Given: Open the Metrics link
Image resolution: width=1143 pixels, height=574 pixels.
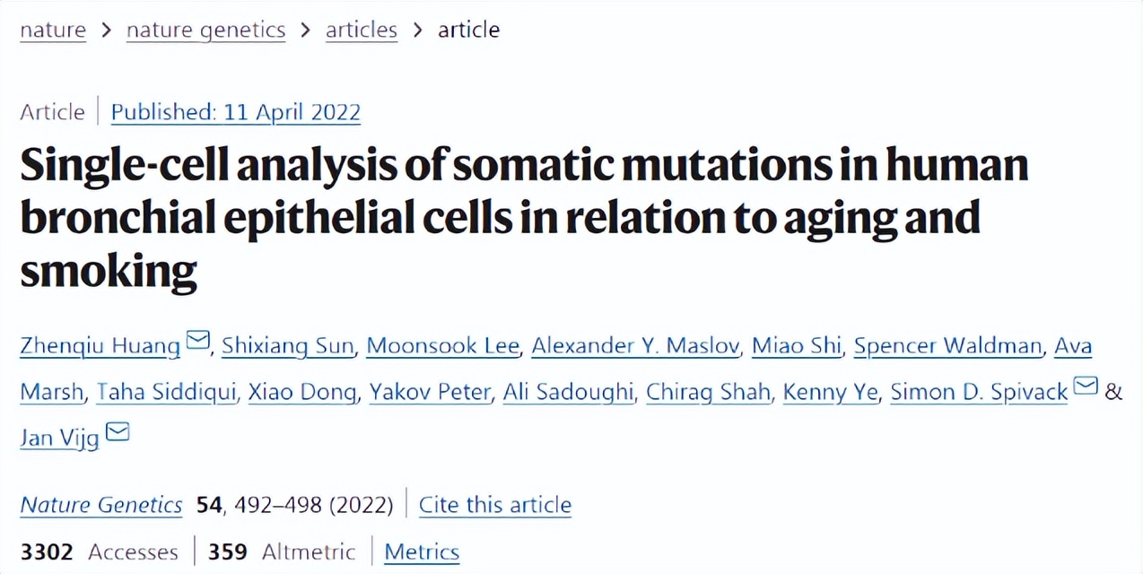Looking at the screenshot, I should [x=422, y=552].
